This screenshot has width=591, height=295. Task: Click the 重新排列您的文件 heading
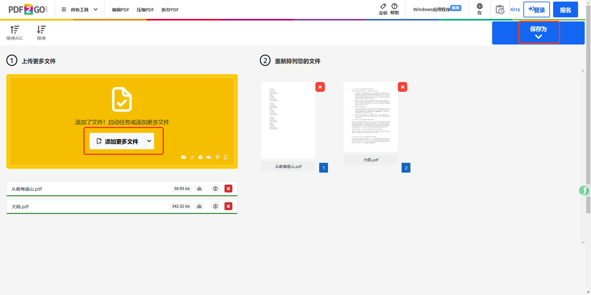pos(298,61)
